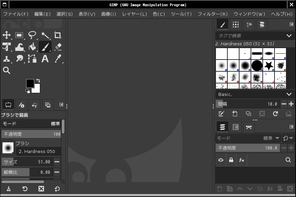The height and width of the screenshot is (197, 296).
Task: Toggle the layer lock icon
Action: 231,160
